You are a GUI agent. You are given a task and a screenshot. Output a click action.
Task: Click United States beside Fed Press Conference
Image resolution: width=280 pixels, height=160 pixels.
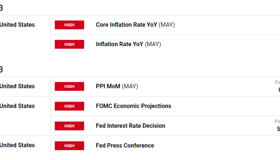click(x=17, y=145)
